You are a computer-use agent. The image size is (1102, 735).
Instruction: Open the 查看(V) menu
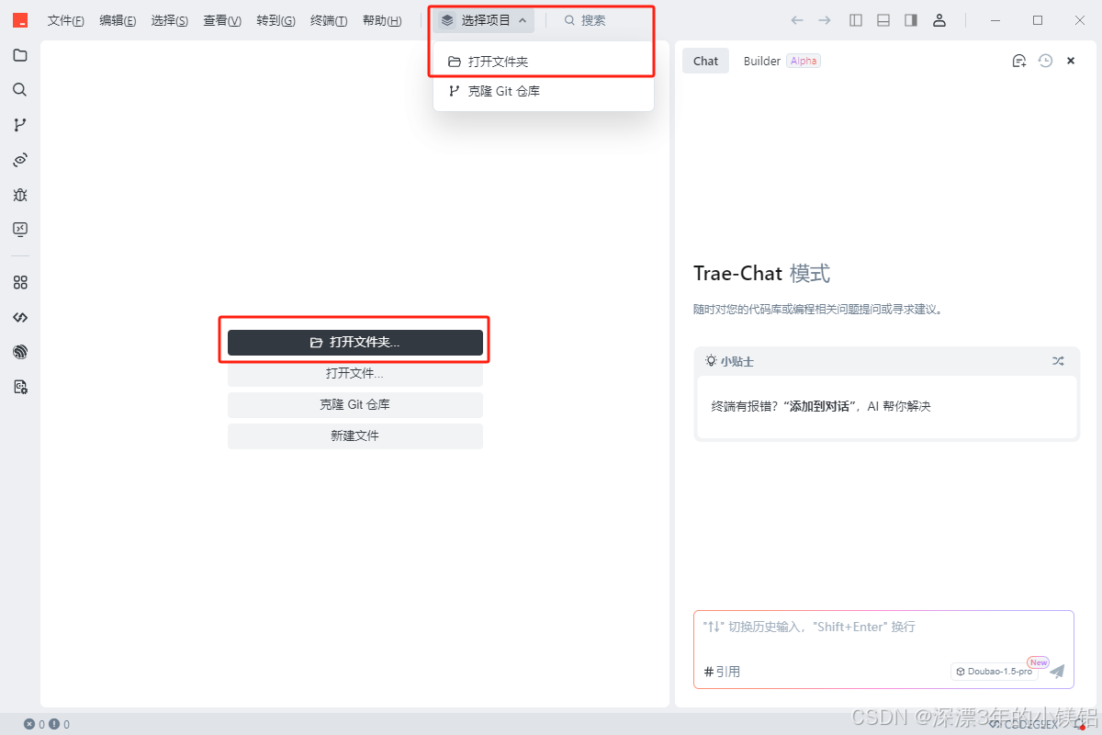point(222,21)
